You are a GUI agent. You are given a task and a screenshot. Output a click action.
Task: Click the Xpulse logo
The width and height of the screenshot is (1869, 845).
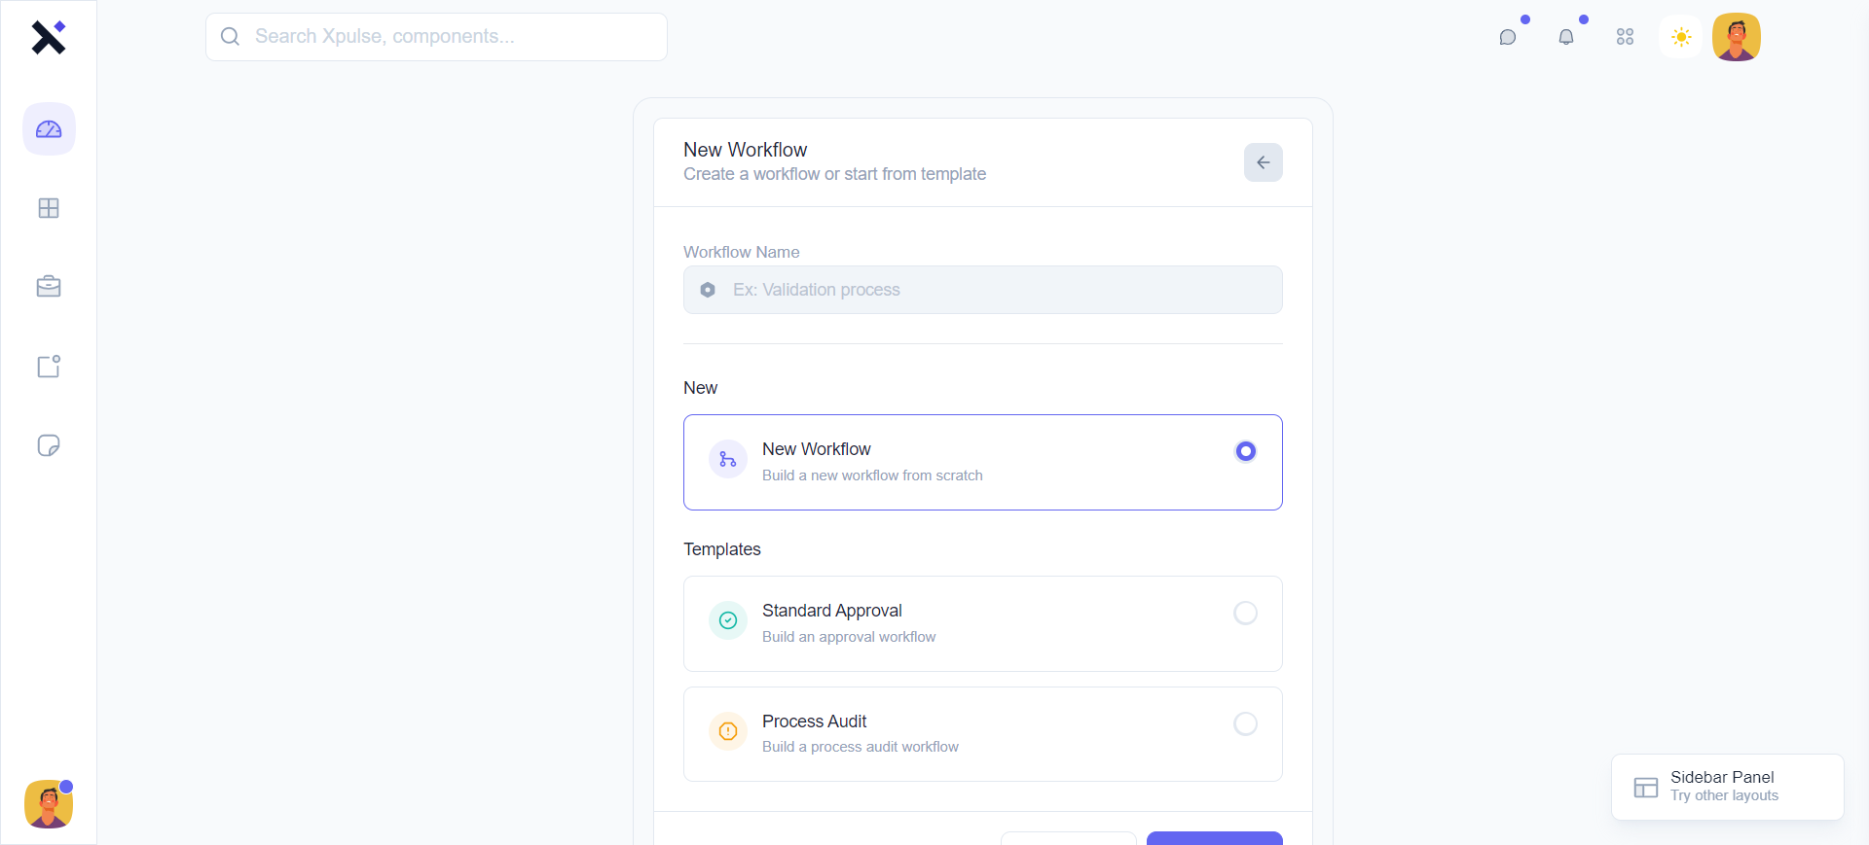click(49, 37)
